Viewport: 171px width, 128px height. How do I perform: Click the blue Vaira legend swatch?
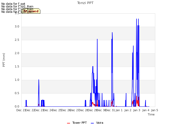pos(92,123)
